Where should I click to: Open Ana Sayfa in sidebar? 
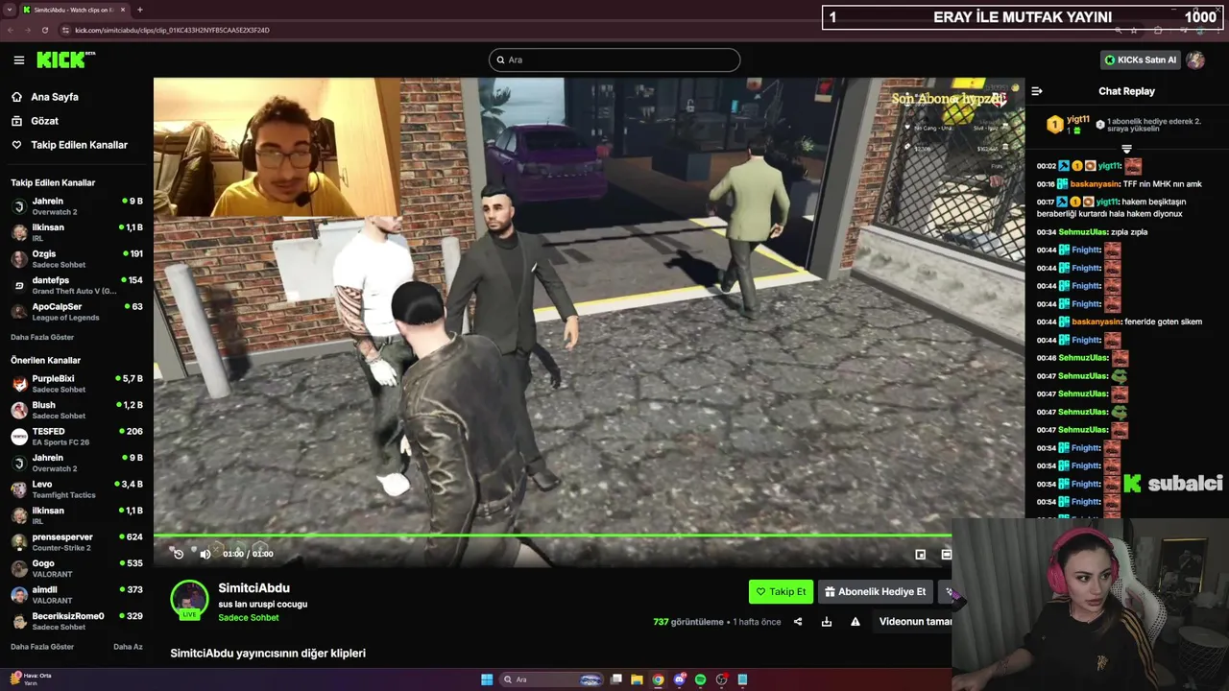pyautogui.click(x=54, y=97)
